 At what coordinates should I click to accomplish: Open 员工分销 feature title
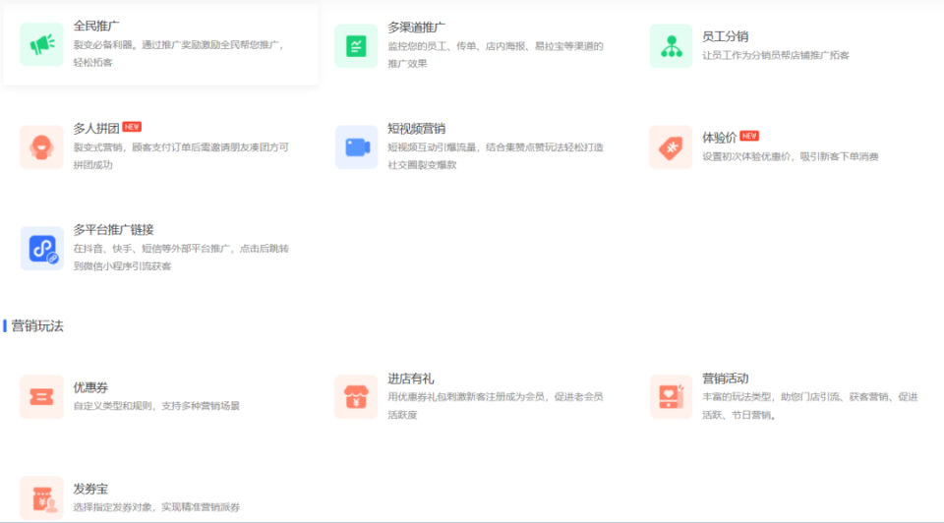pyautogui.click(x=725, y=36)
